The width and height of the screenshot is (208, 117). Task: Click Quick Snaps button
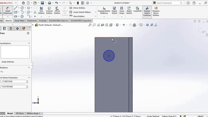coord(122,10)
